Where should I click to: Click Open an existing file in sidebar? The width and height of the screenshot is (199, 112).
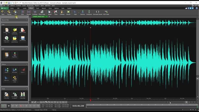tap(15, 31)
